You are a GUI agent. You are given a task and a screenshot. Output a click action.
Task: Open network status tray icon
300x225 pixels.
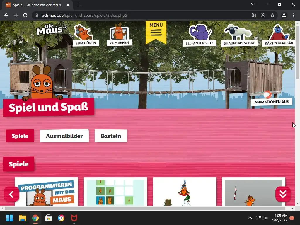(x=258, y=218)
